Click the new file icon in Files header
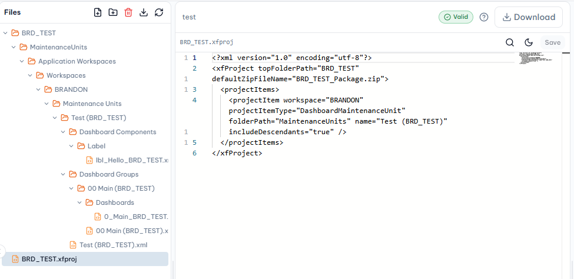The height and width of the screenshot is (279, 574). point(98,12)
